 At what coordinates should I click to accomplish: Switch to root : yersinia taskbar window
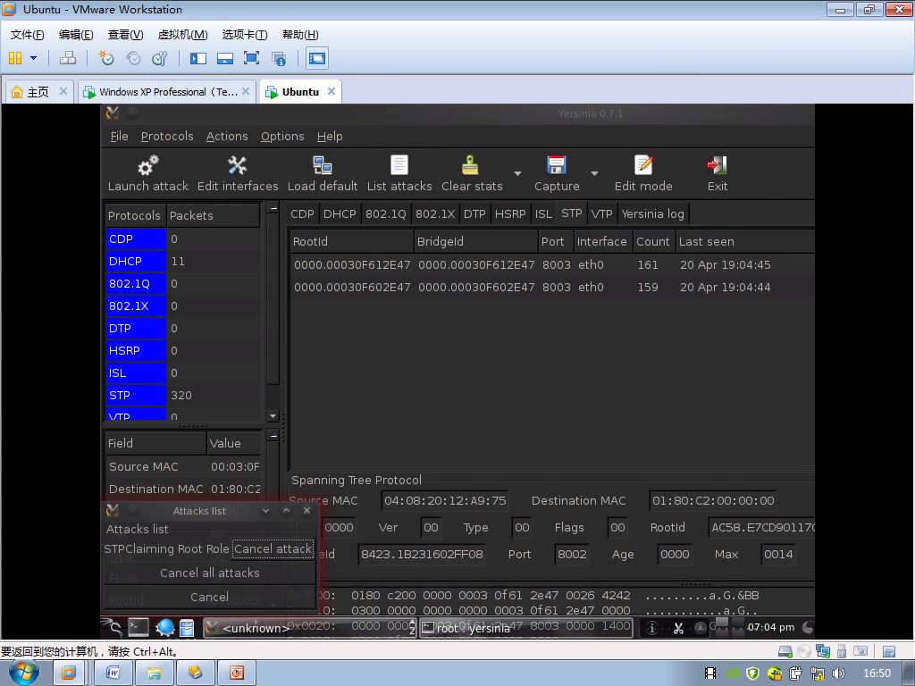[525, 628]
